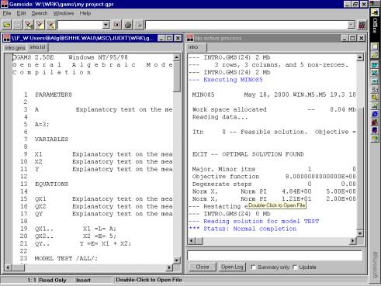Click the first Find flashlight toolbar icon
The height and width of the screenshot is (286, 381).
point(29,25)
